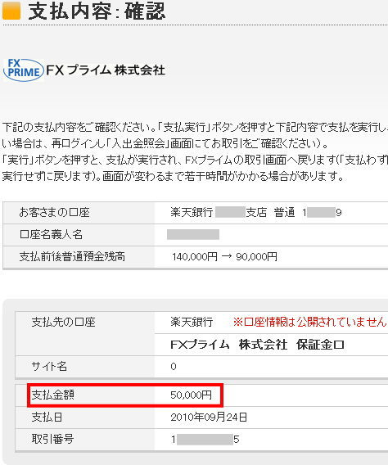The width and height of the screenshot is (388, 465).
Task: Click the instruction line beginning 「実行」ボタンを押すと
Action: click(x=195, y=160)
